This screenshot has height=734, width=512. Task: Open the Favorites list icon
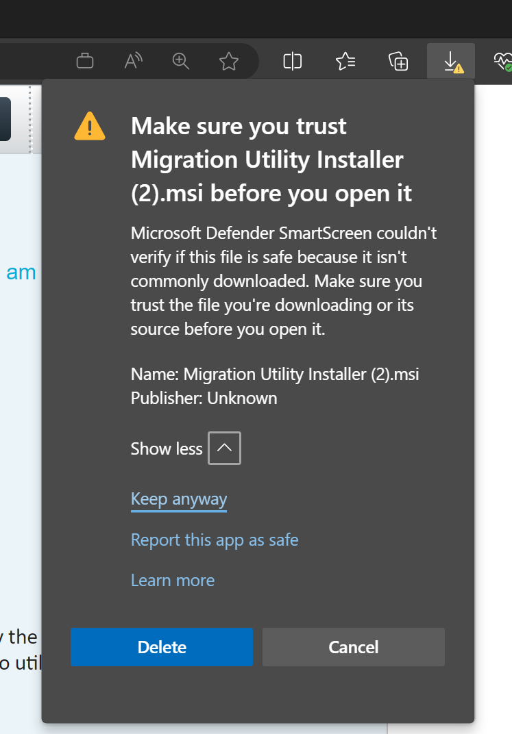pyautogui.click(x=345, y=62)
